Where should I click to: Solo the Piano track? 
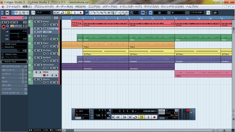[x=40, y=43]
